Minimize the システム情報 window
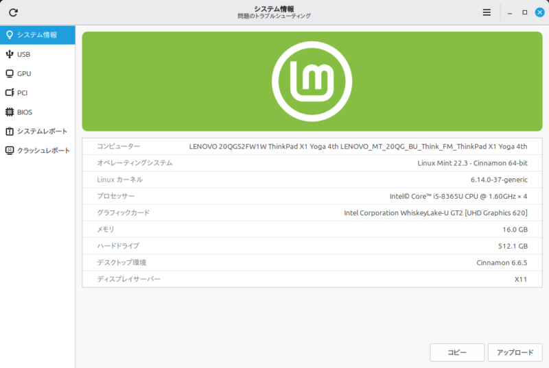549x368 pixels. click(x=510, y=12)
